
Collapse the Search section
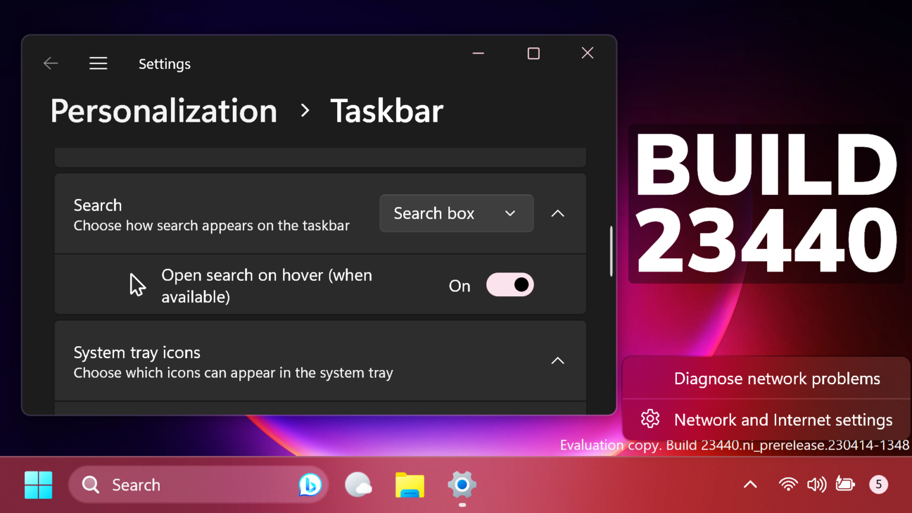[557, 213]
